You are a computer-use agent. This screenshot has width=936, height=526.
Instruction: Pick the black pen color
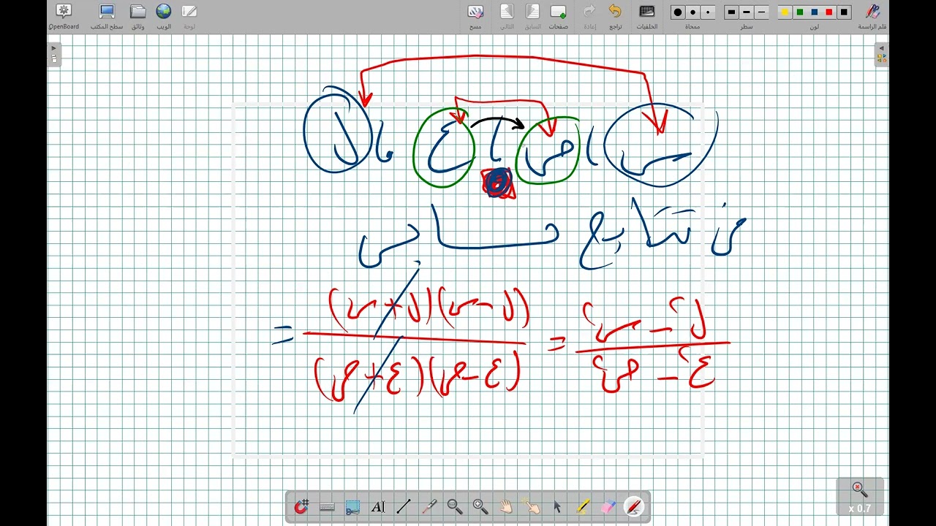tap(845, 12)
